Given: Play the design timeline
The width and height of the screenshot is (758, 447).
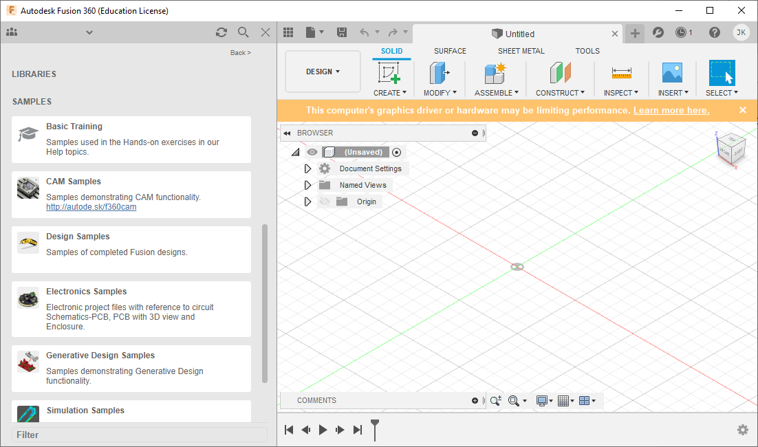Looking at the screenshot, I should (323, 430).
